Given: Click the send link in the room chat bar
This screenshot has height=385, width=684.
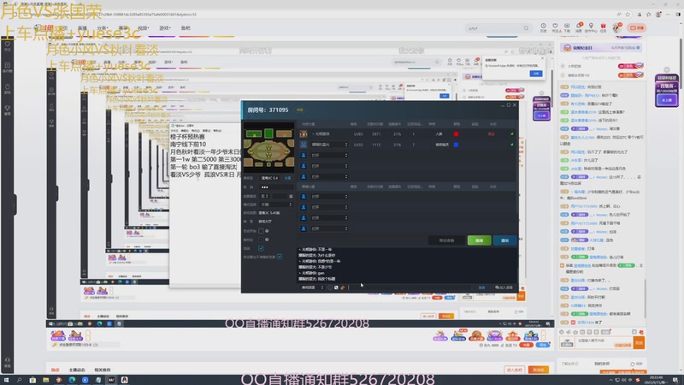Looking at the screenshot, I should tap(481, 287).
